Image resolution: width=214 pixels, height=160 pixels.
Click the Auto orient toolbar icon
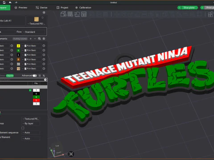[77, 14]
